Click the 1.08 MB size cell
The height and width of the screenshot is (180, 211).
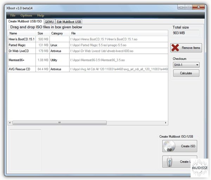[43, 60]
